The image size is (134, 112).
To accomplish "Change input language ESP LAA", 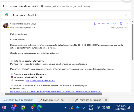I will coord(91,107).
